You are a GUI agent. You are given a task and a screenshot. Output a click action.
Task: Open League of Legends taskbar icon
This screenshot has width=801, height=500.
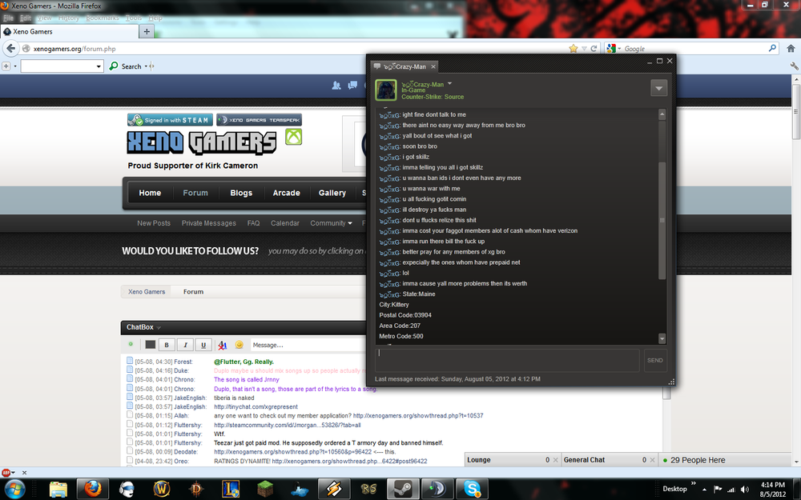pyautogui.click(x=231, y=489)
